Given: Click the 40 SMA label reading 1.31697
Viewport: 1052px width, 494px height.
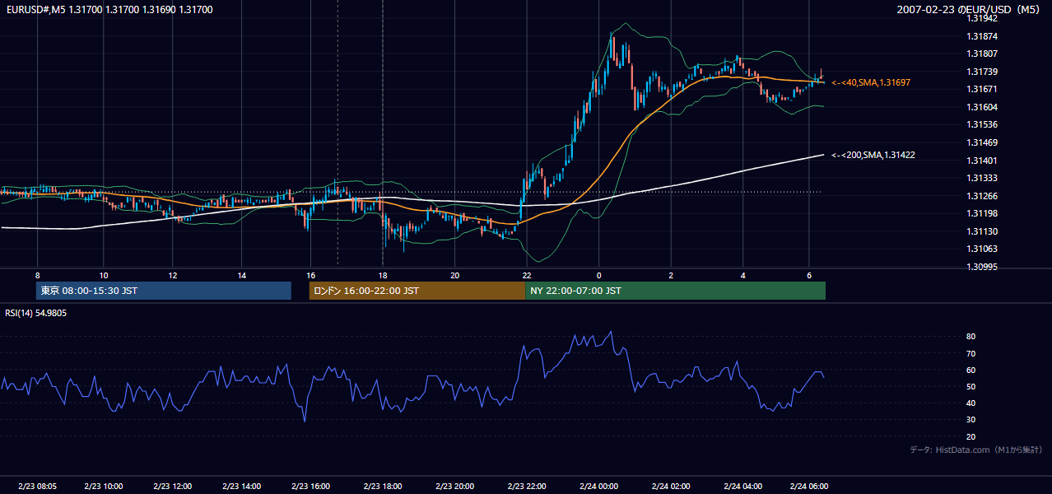Looking at the screenshot, I should [871, 83].
